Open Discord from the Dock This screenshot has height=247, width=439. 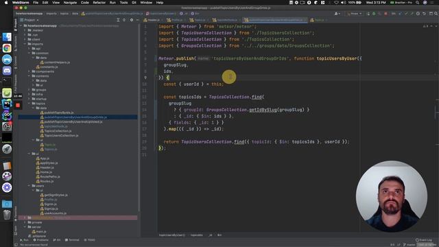click(7, 71)
